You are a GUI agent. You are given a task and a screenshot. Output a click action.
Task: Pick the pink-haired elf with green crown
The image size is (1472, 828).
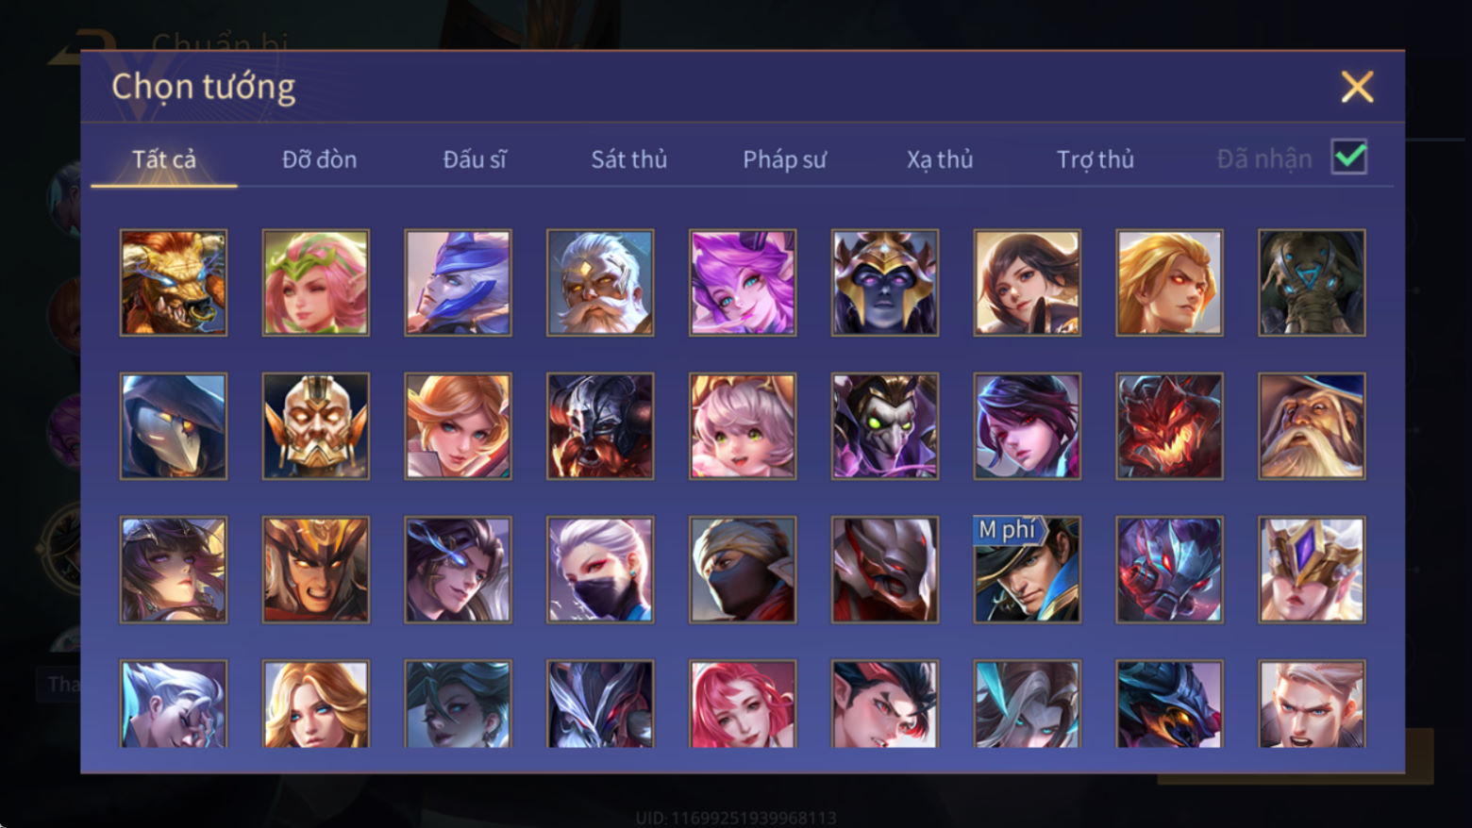coord(316,283)
